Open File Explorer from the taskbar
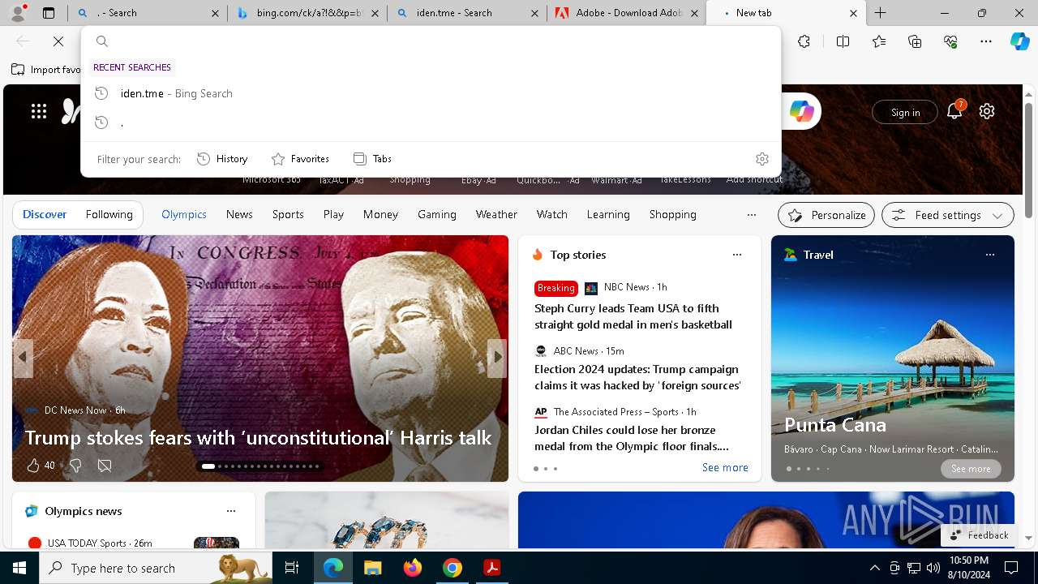 pyautogui.click(x=372, y=568)
